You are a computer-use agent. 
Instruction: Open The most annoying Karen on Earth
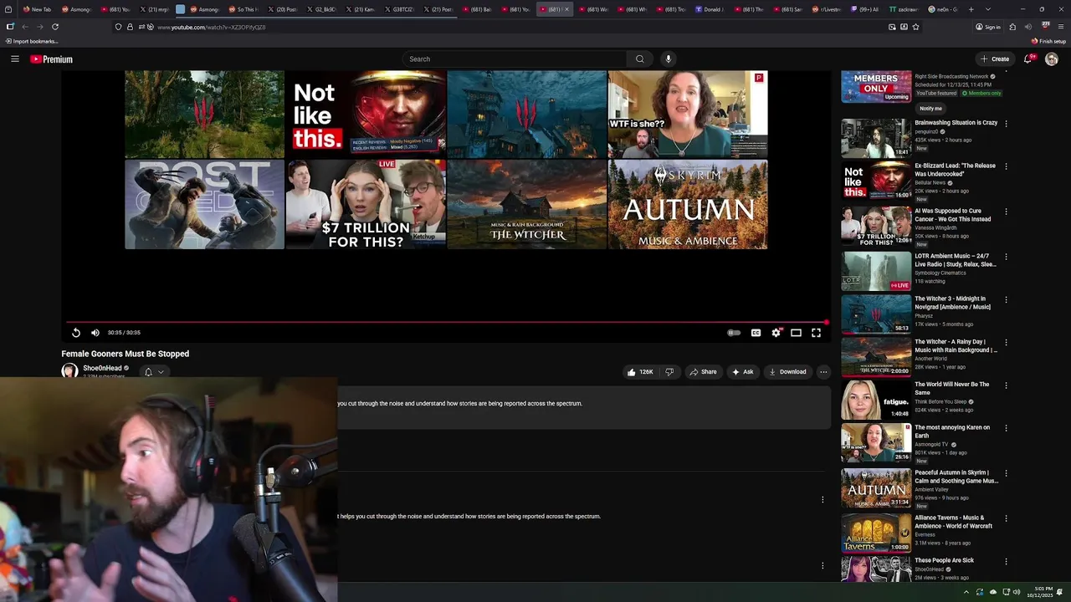[952, 431]
